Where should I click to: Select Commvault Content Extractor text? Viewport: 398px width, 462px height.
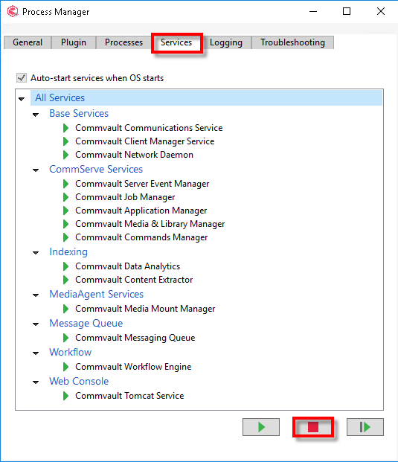[x=134, y=280]
